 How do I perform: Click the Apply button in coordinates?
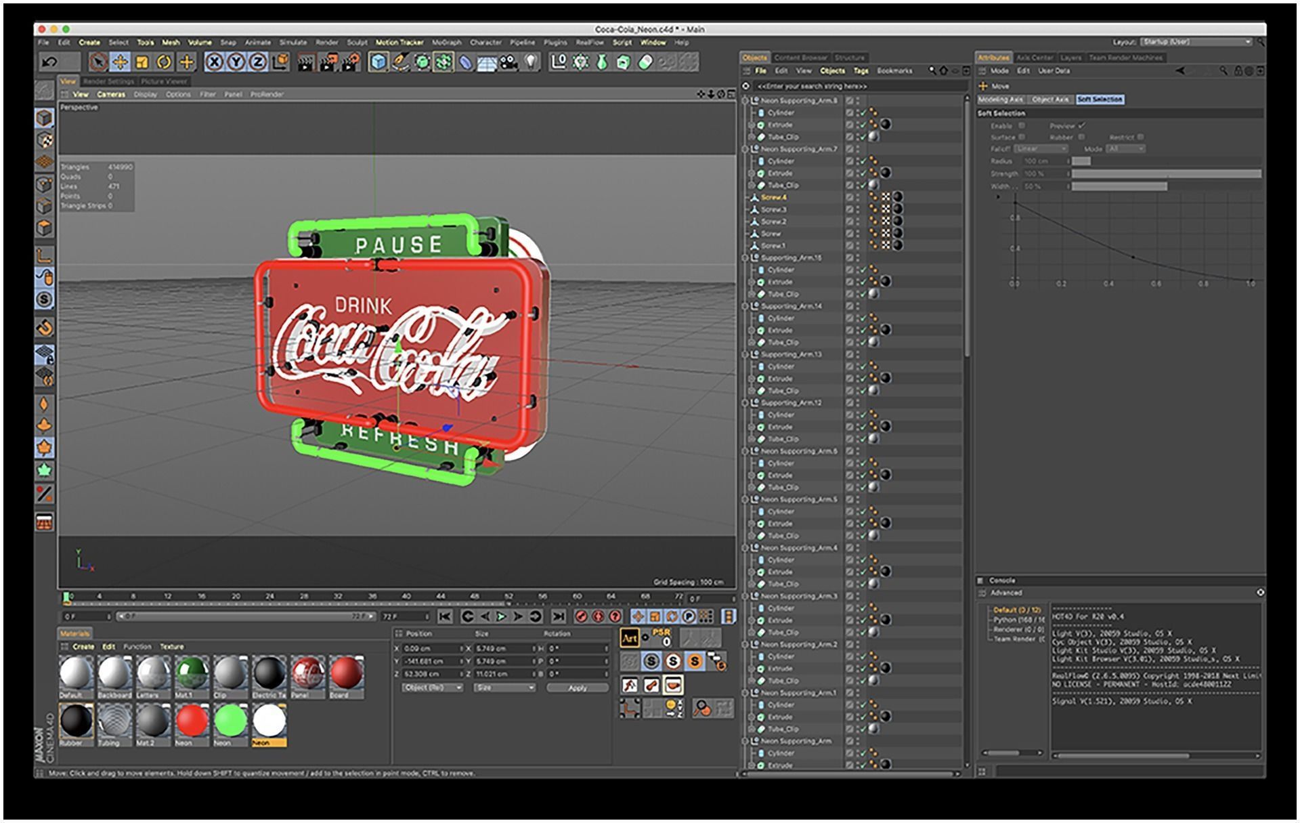[578, 688]
